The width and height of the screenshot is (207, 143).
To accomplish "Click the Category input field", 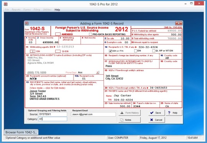I will coord(53,119).
